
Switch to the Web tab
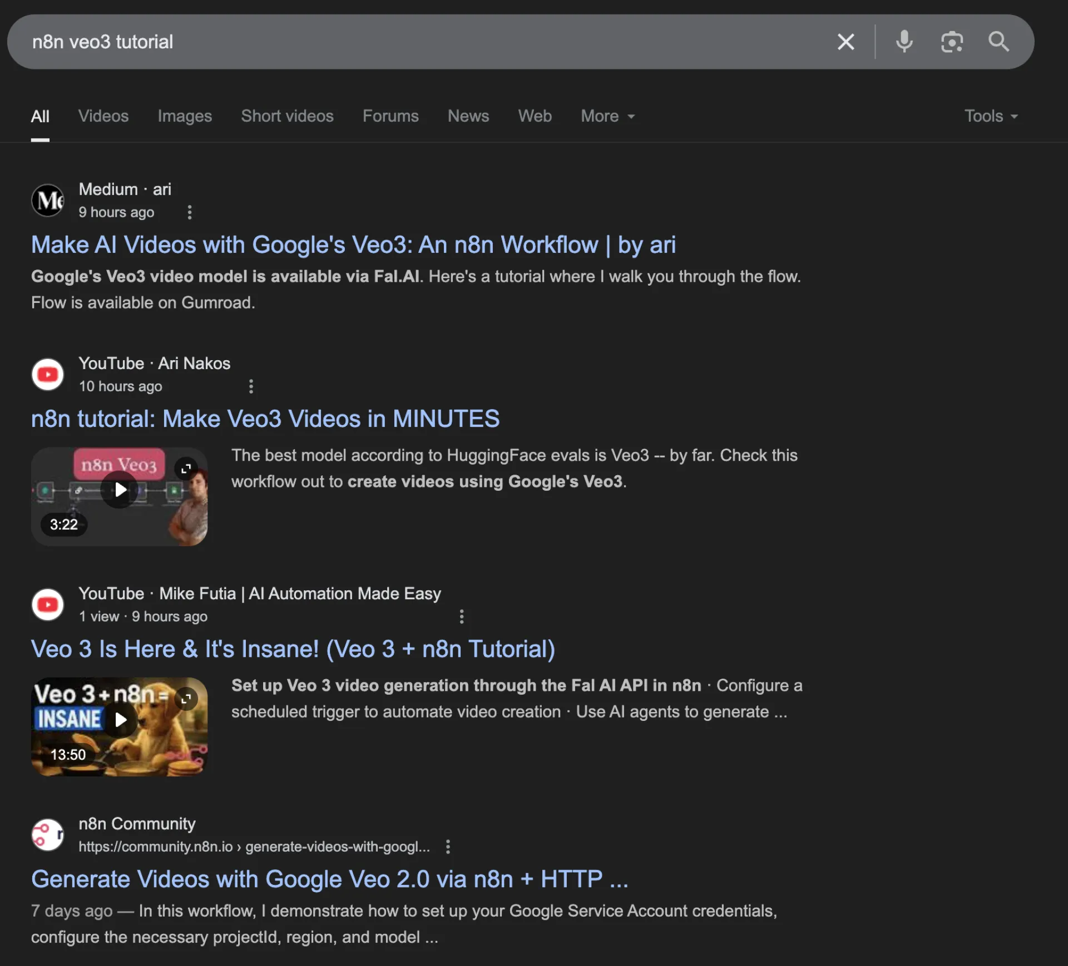535,116
